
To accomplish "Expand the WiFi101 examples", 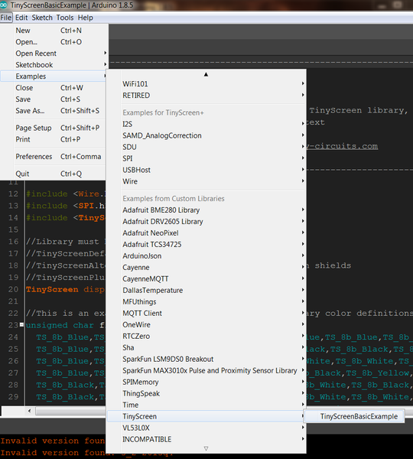I will 206,84.
